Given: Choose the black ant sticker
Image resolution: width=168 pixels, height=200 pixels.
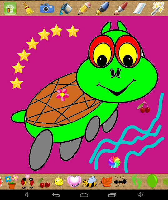Looking at the screenshot, I should coord(121,181).
